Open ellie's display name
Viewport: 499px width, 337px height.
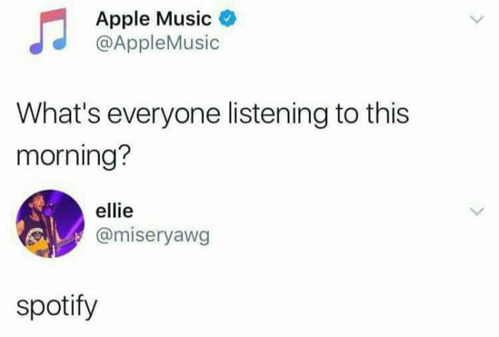click(114, 211)
